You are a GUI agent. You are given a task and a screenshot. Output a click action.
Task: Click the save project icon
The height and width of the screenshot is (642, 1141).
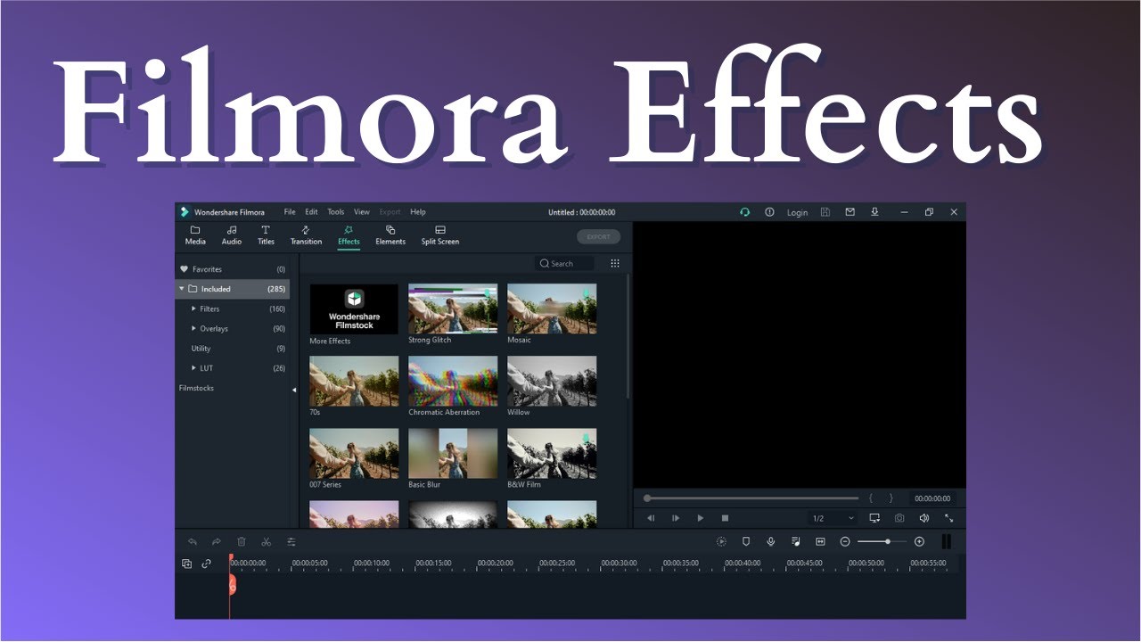tap(825, 212)
